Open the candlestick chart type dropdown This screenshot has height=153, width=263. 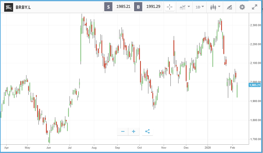click(215, 7)
